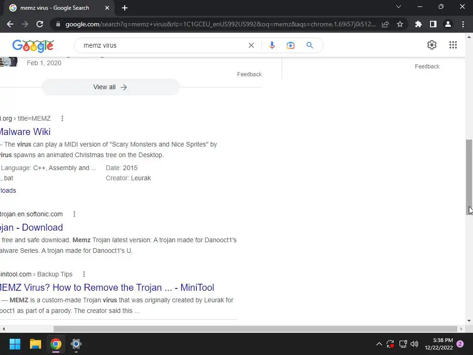The height and width of the screenshot is (355, 473).
Task: Open the MiniTool MEMZ Virus result
Action: pos(107,288)
